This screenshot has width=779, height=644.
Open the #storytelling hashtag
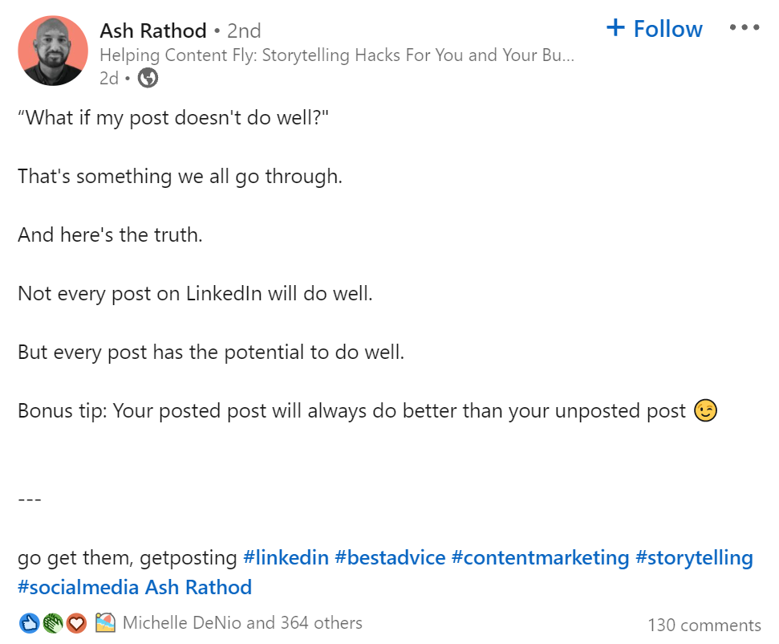click(x=694, y=557)
